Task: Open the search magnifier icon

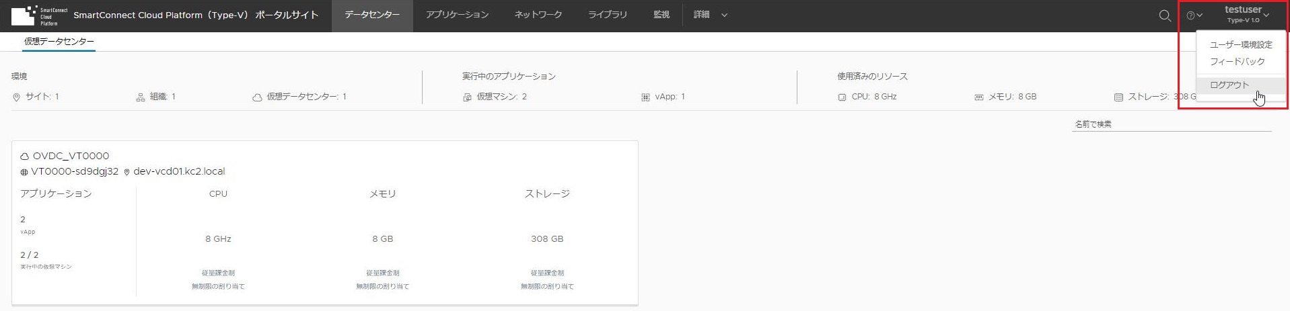Action: (x=1165, y=15)
